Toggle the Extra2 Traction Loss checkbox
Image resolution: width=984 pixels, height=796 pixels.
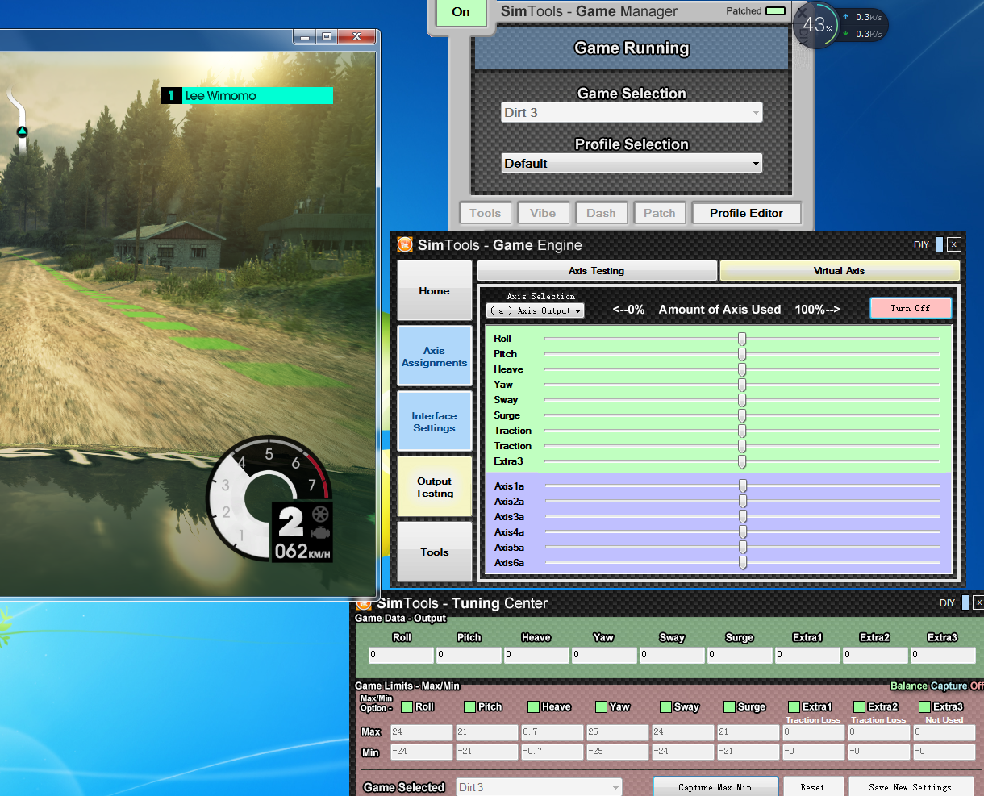coord(859,706)
